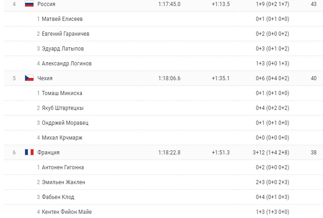Select athlete Фабьен Клод
Image resolution: width=323 pixels, height=218 pixels.
tap(58, 197)
